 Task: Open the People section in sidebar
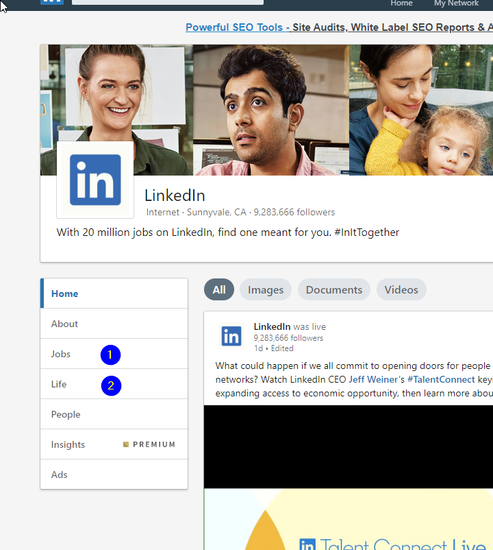pos(114,414)
